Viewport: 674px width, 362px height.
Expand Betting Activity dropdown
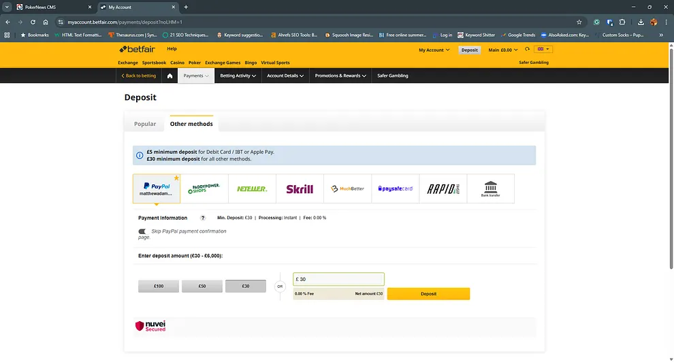[238, 76]
